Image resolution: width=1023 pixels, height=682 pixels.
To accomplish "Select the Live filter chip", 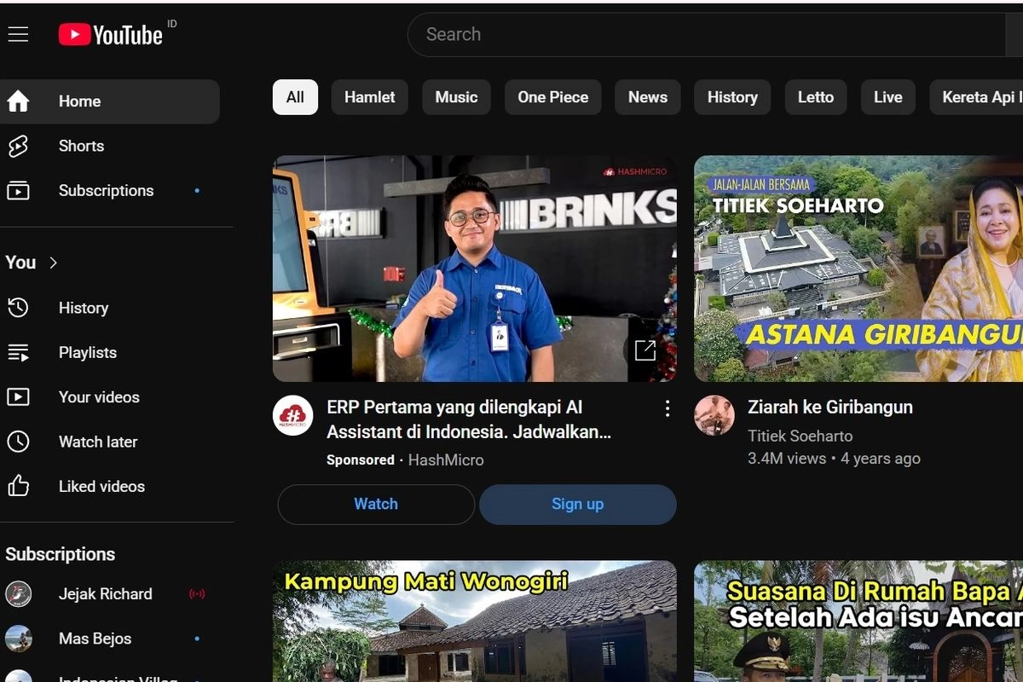I will (887, 97).
